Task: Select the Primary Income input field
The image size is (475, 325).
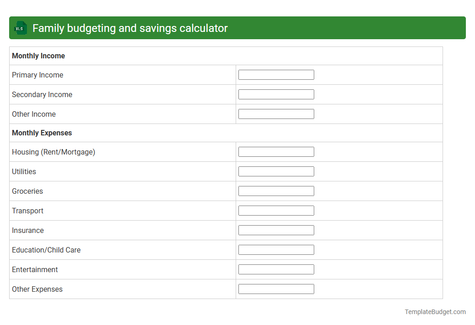Action: click(x=276, y=74)
